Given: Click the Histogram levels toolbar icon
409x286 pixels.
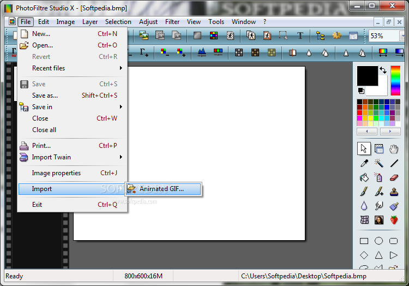Looking at the screenshot, I should 202,52.
